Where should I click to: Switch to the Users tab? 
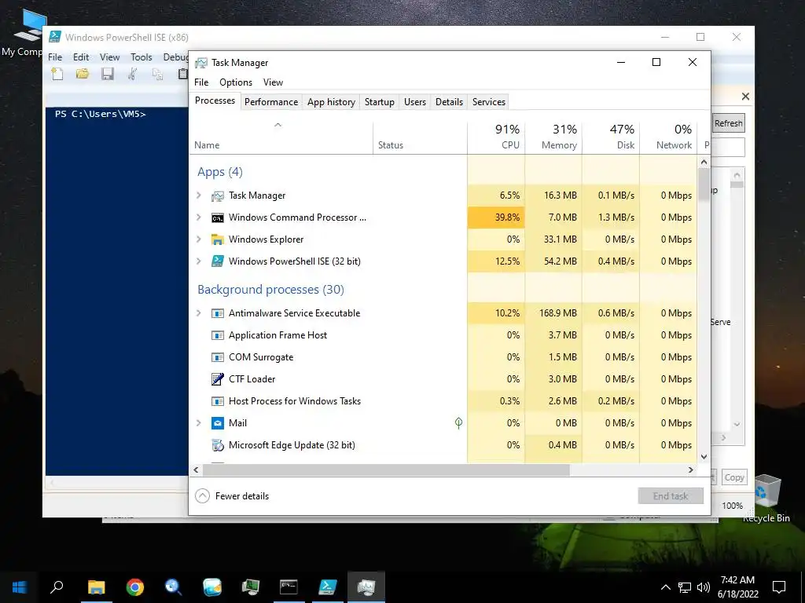(x=415, y=102)
